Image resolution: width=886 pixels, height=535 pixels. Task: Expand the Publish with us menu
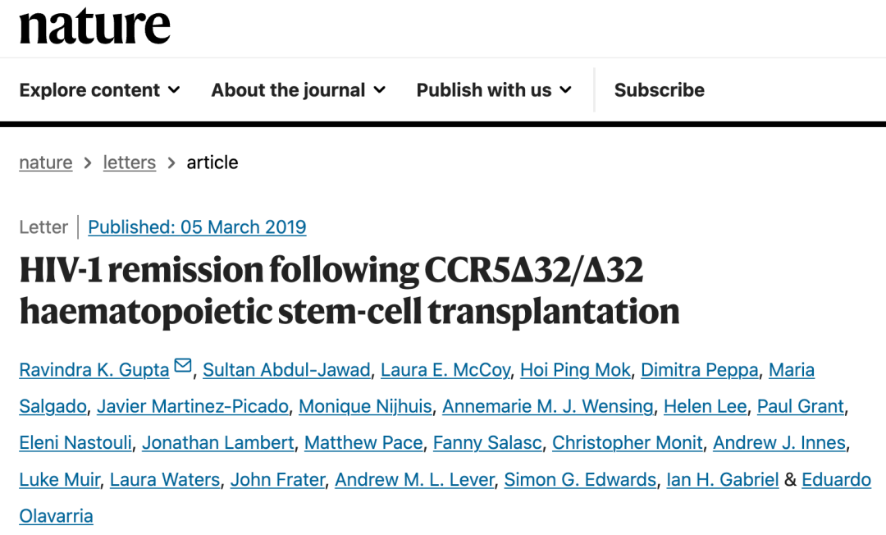(494, 89)
